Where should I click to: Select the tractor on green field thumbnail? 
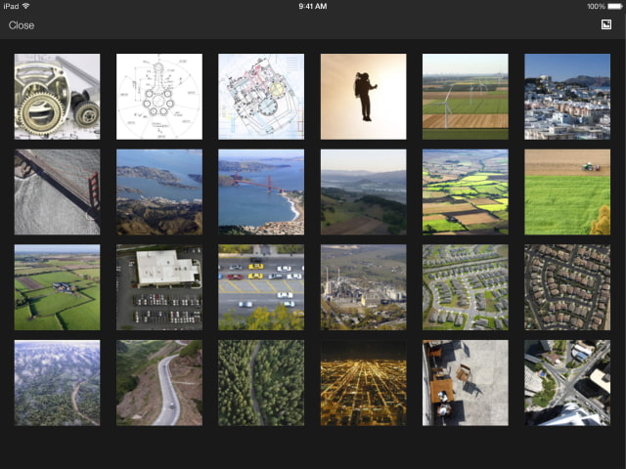click(x=567, y=192)
